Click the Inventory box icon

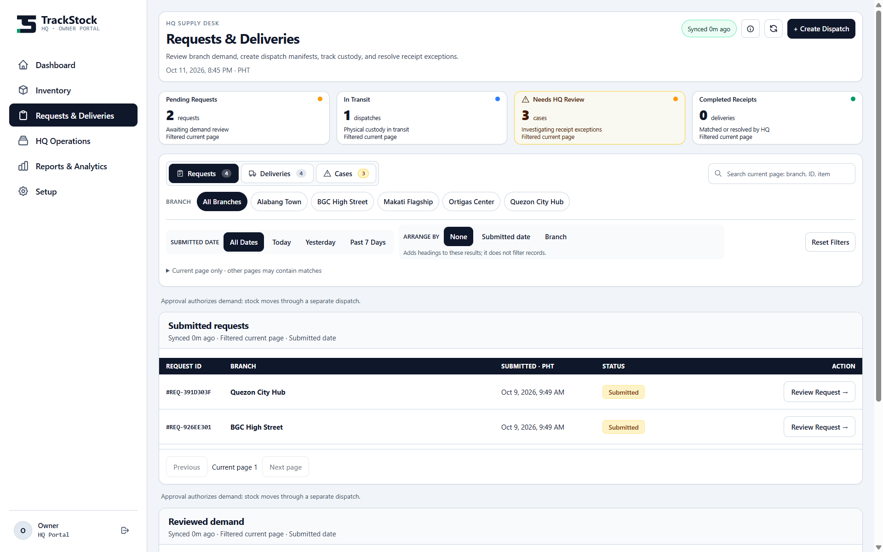(23, 90)
